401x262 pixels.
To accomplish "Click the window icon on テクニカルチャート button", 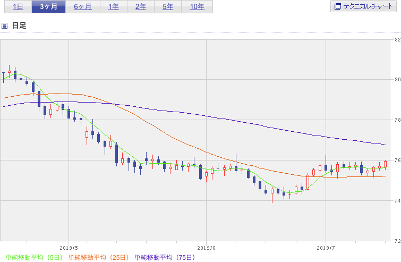I will tap(338, 6).
